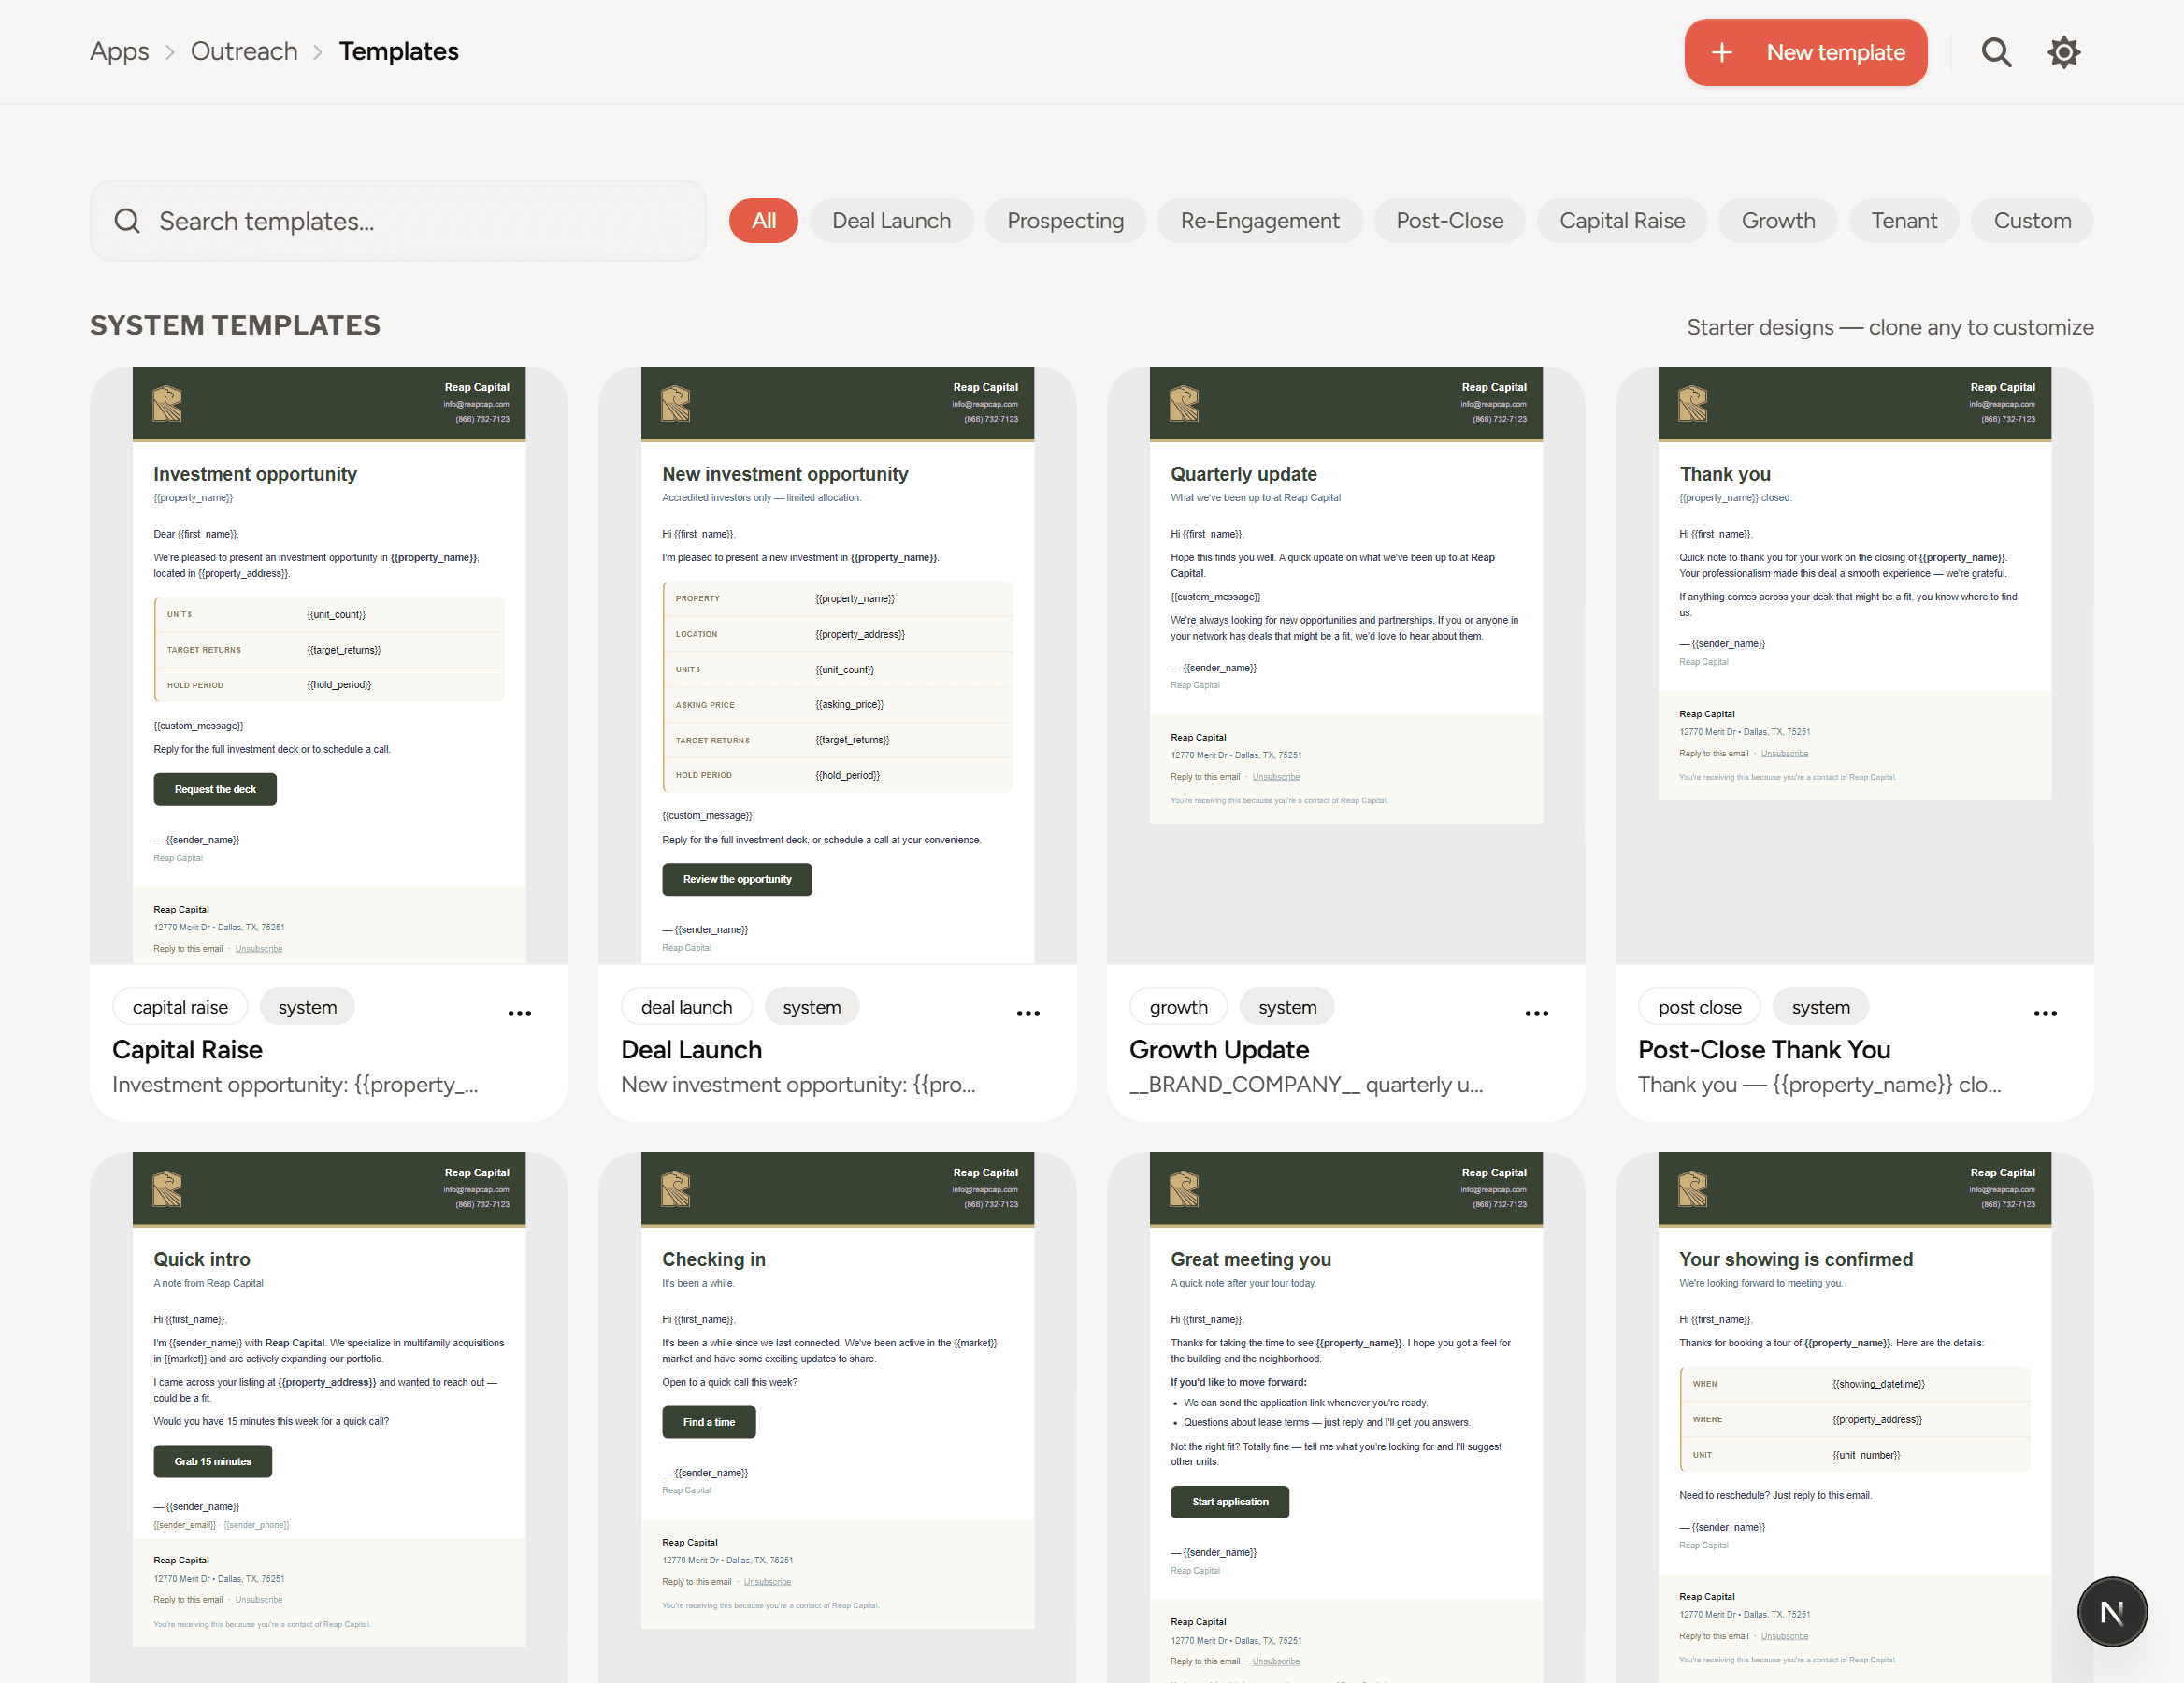Focus the Search templates input field
The height and width of the screenshot is (1683, 2184).
point(398,221)
